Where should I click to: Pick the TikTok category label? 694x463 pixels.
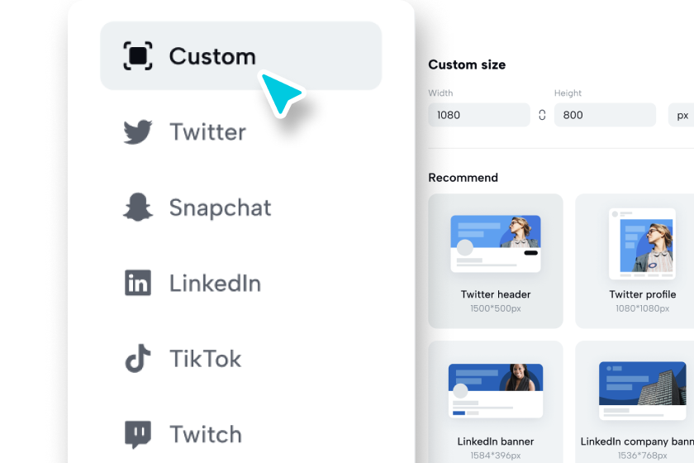pos(206,359)
